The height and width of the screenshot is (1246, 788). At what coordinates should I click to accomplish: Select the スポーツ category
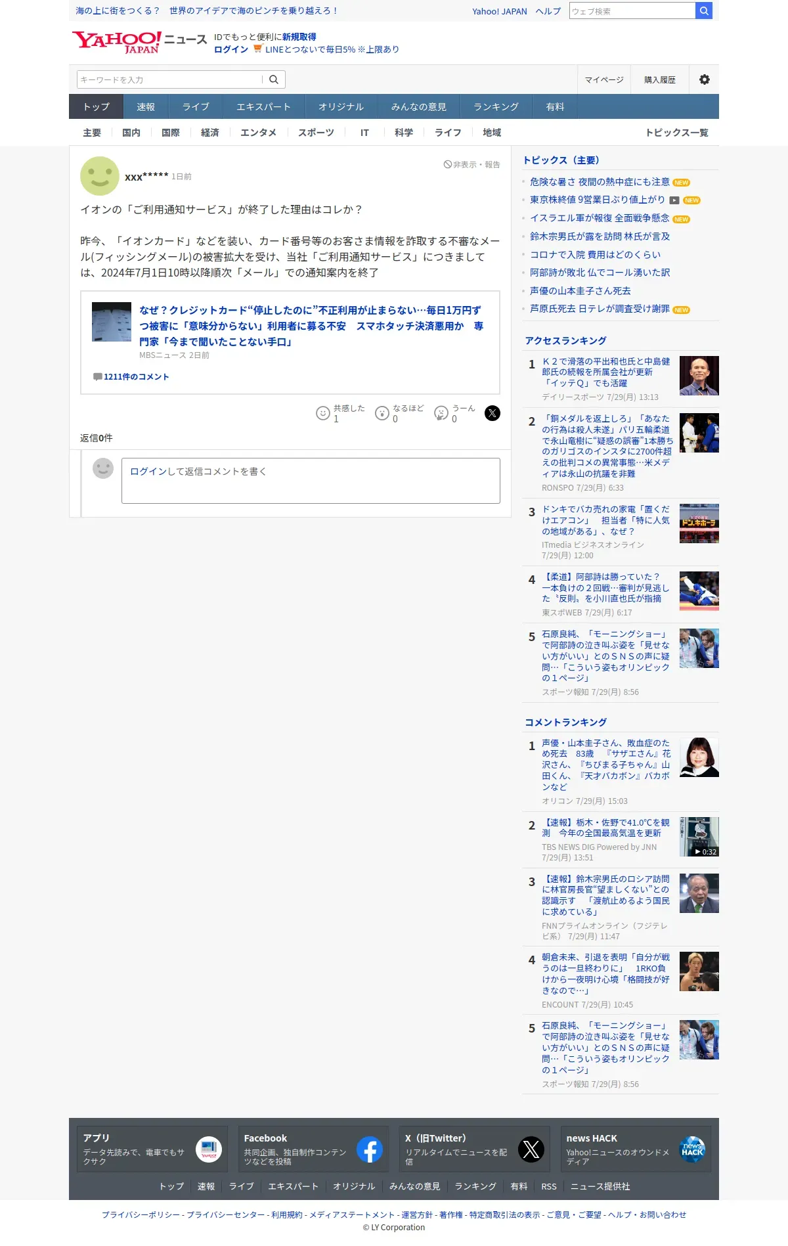pos(316,133)
